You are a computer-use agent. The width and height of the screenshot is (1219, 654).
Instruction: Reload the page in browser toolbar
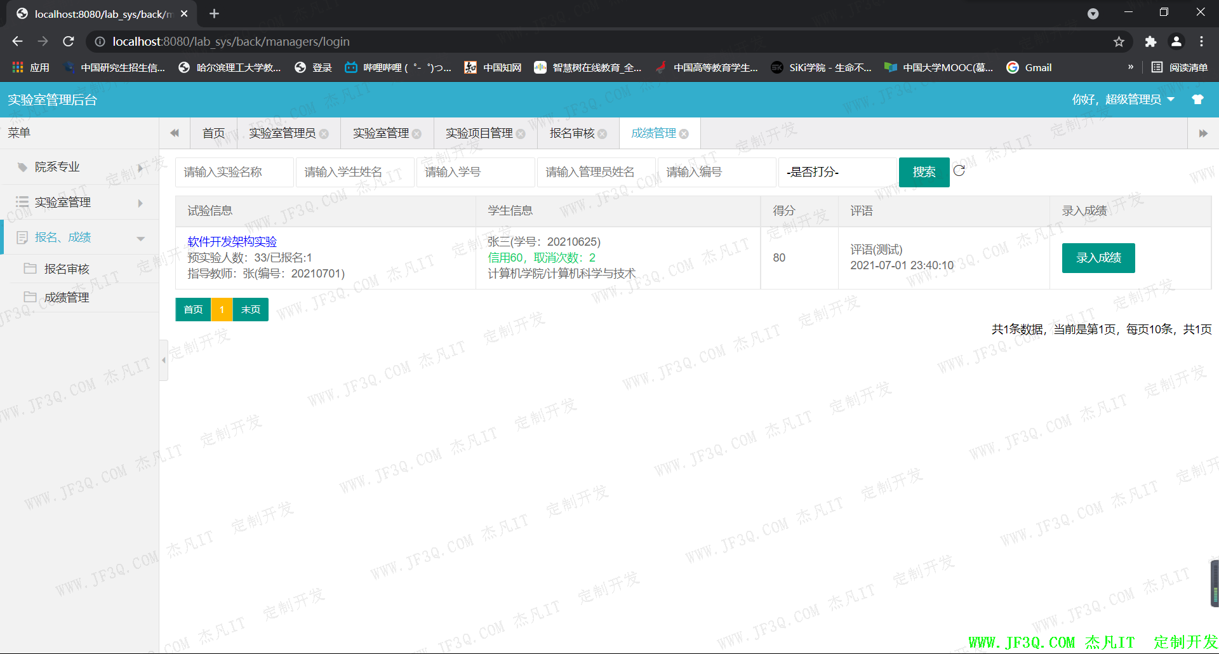[x=69, y=42]
